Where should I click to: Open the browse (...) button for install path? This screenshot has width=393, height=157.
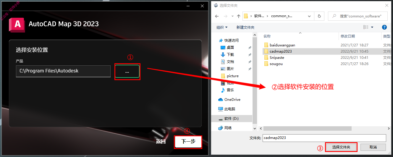point(127,71)
